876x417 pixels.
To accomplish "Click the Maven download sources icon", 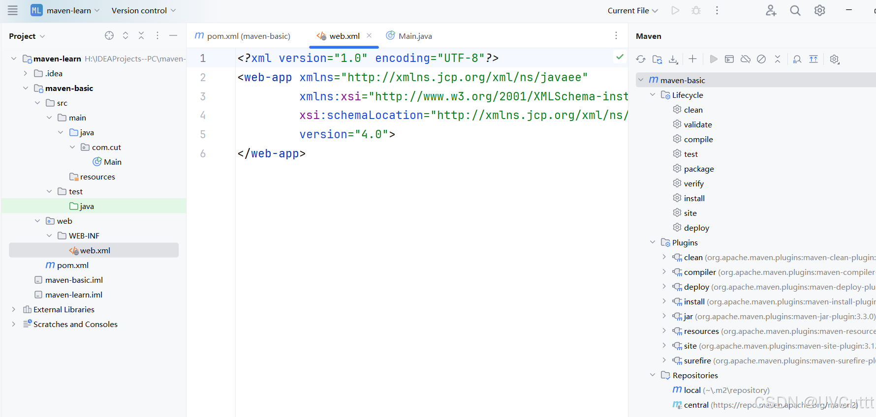I will (x=673, y=59).
